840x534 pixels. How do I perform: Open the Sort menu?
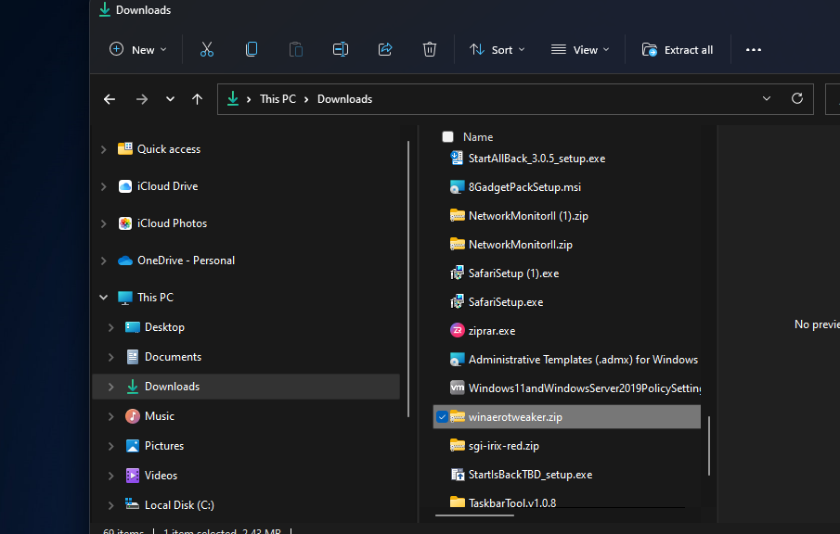[x=497, y=50]
